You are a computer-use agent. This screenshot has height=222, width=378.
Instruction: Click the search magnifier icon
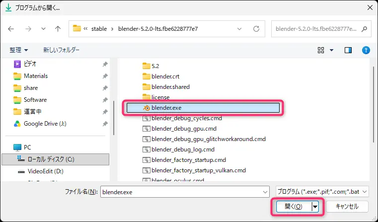[x=364, y=29]
